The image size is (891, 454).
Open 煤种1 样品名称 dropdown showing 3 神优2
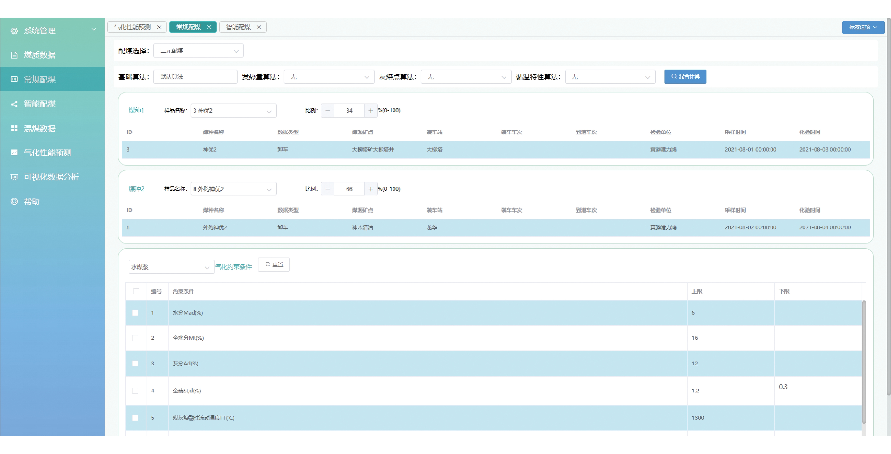(234, 111)
